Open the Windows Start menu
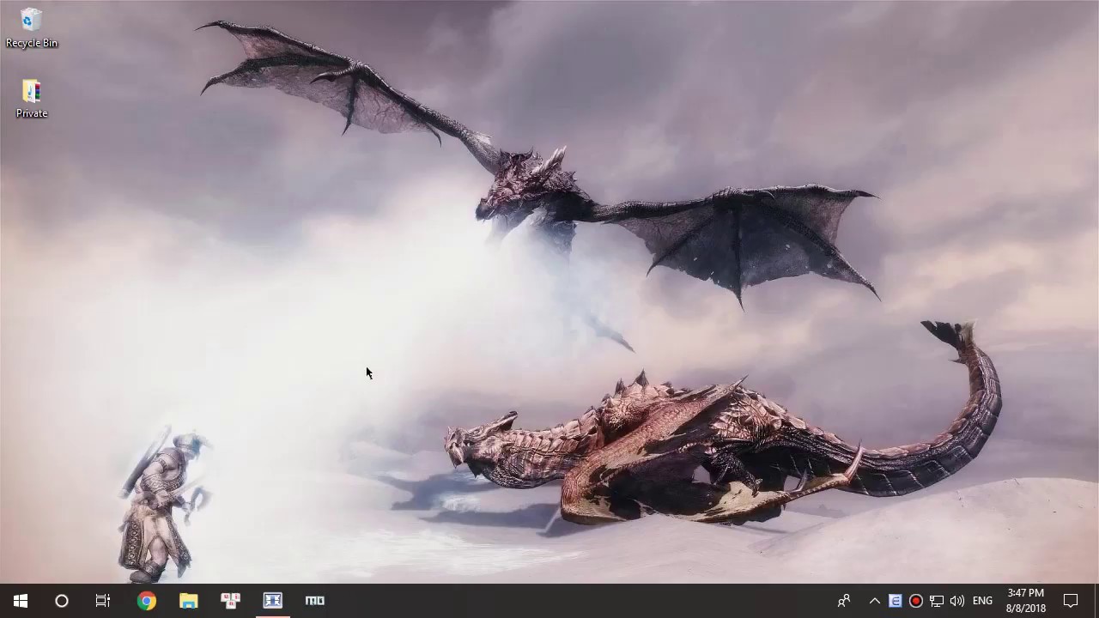The image size is (1099, 618). click(x=21, y=601)
